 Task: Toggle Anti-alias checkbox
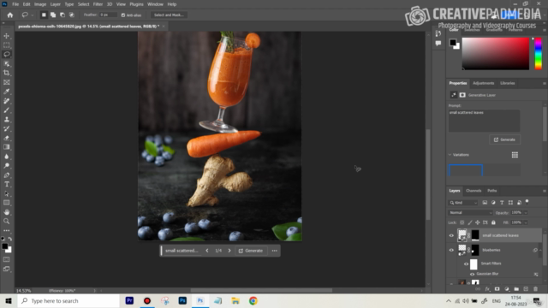point(123,15)
